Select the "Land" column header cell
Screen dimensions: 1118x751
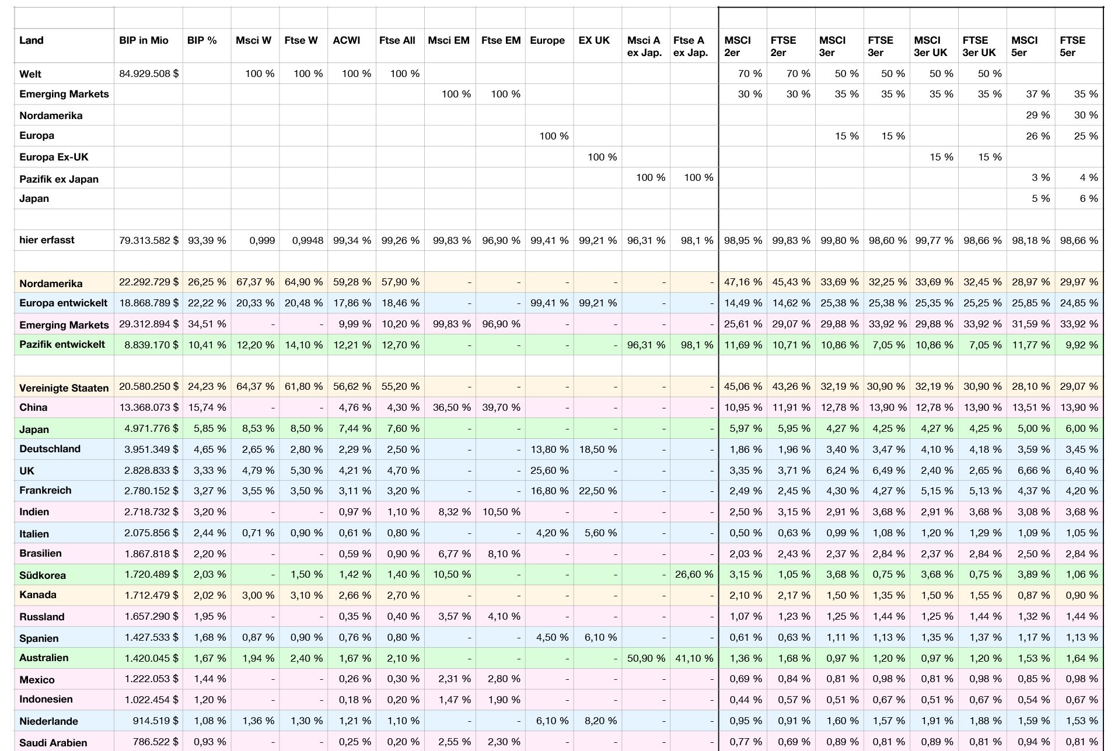pos(64,46)
